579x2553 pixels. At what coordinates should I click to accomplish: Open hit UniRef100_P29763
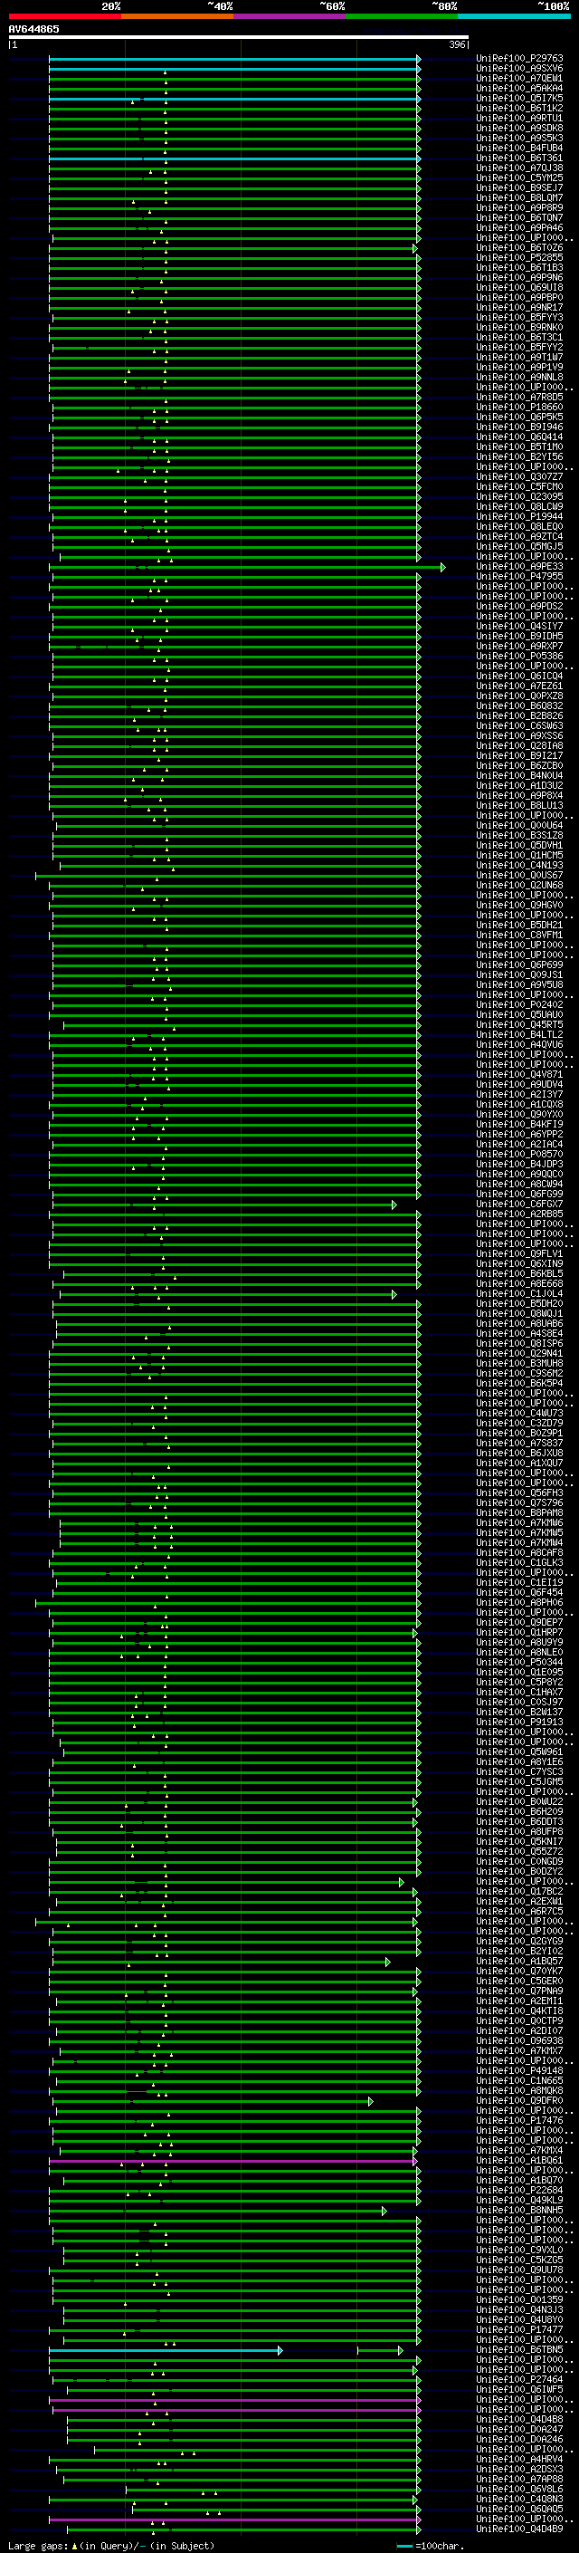click(519, 59)
